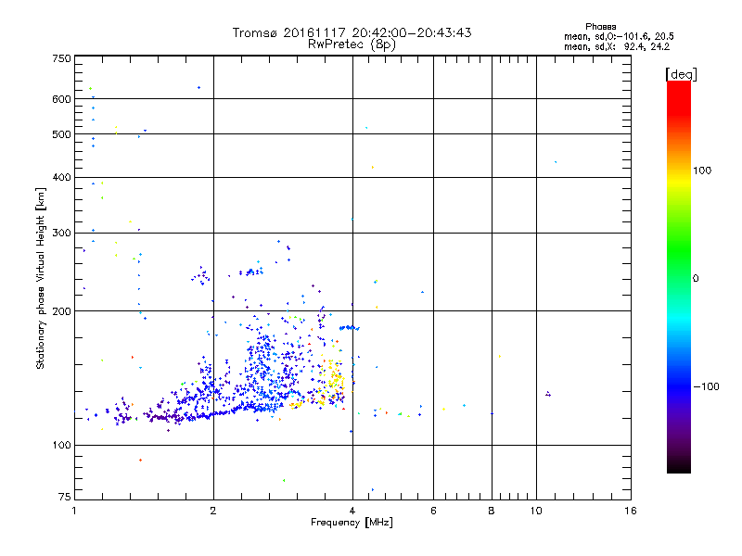The image size is (742, 556).
Task: Click the '1' x-axis tick label
Action: tap(74, 511)
